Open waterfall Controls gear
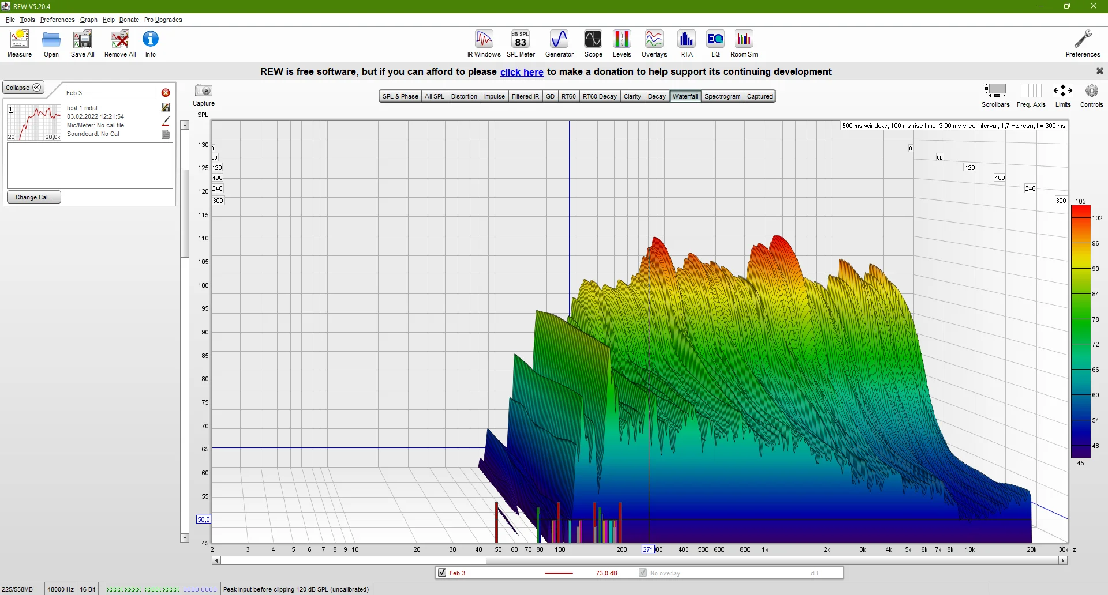 coord(1091,95)
